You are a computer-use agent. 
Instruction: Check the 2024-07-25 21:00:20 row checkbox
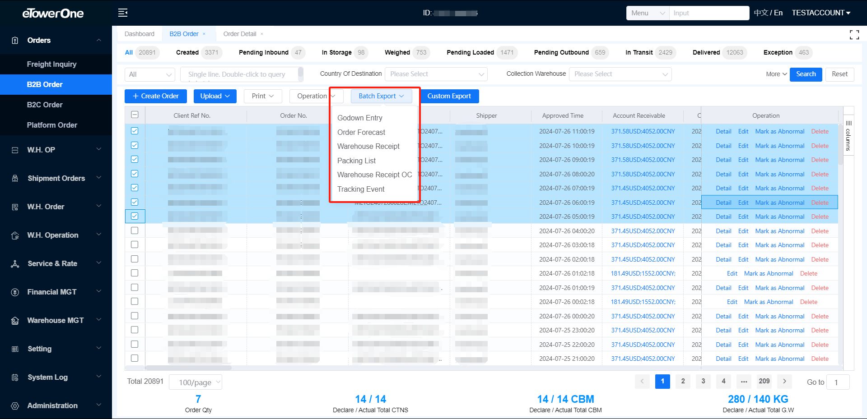[135, 358]
